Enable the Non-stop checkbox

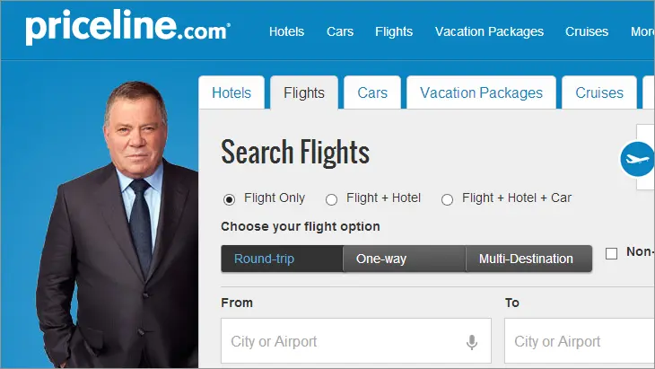click(612, 253)
